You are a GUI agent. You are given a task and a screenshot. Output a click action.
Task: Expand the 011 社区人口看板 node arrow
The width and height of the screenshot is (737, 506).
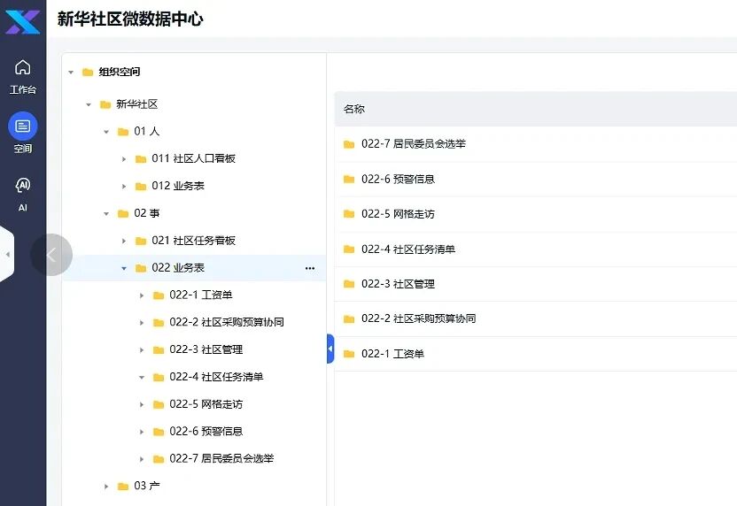tap(124, 159)
